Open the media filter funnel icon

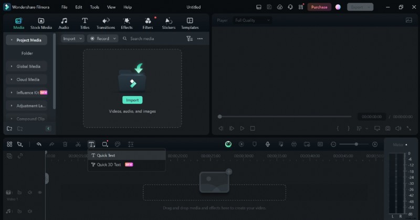pos(190,39)
